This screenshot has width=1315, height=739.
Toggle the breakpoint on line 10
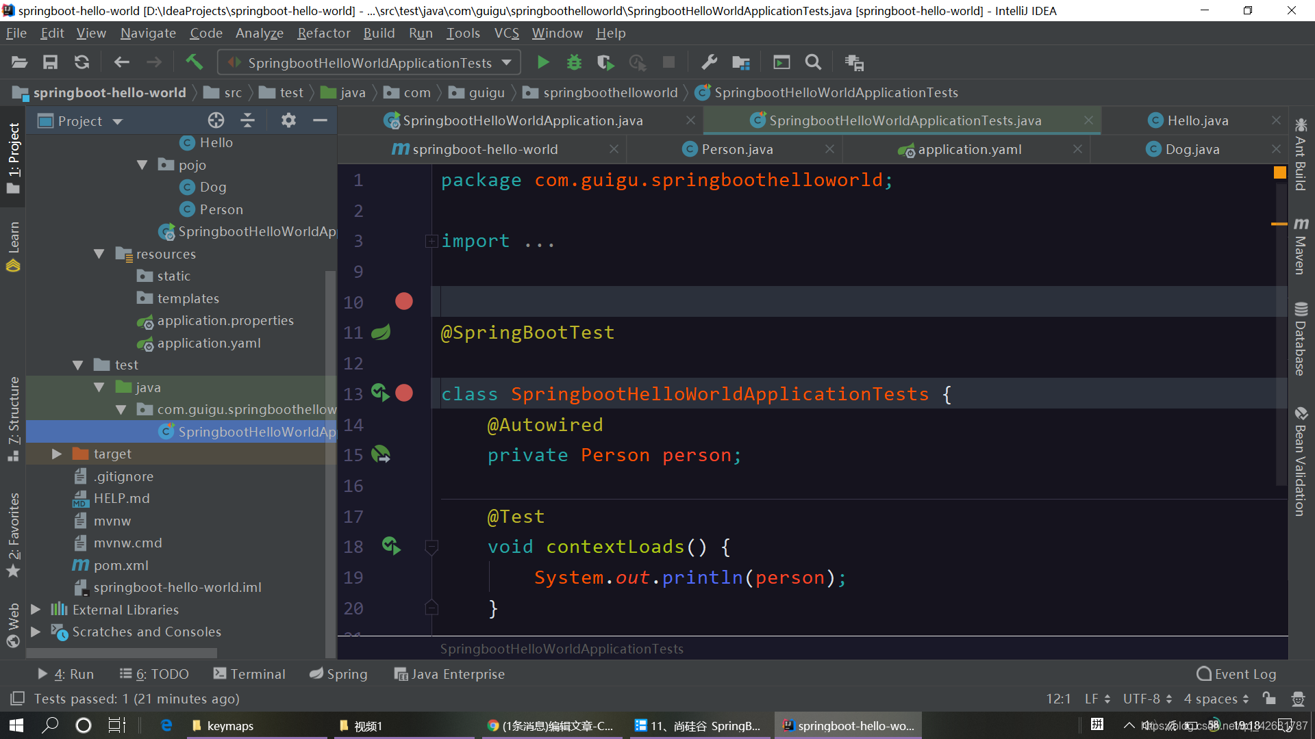404,302
